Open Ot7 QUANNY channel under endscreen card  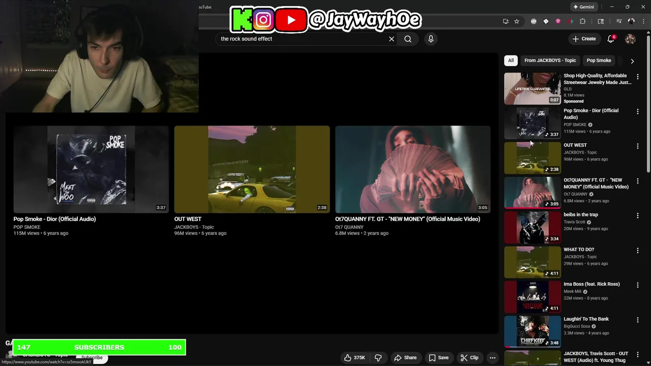click(349, 227)
